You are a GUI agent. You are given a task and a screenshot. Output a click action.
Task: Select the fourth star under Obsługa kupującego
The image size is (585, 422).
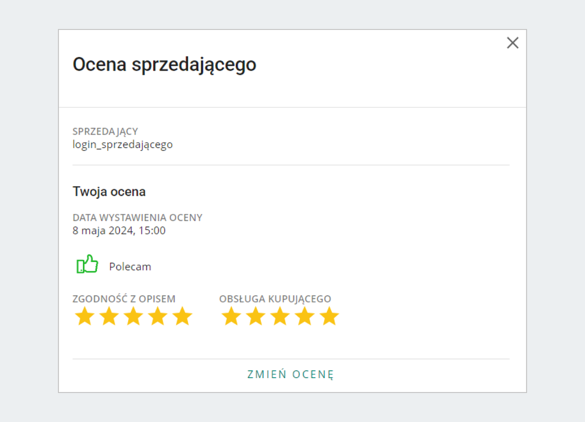coord(304,316)
